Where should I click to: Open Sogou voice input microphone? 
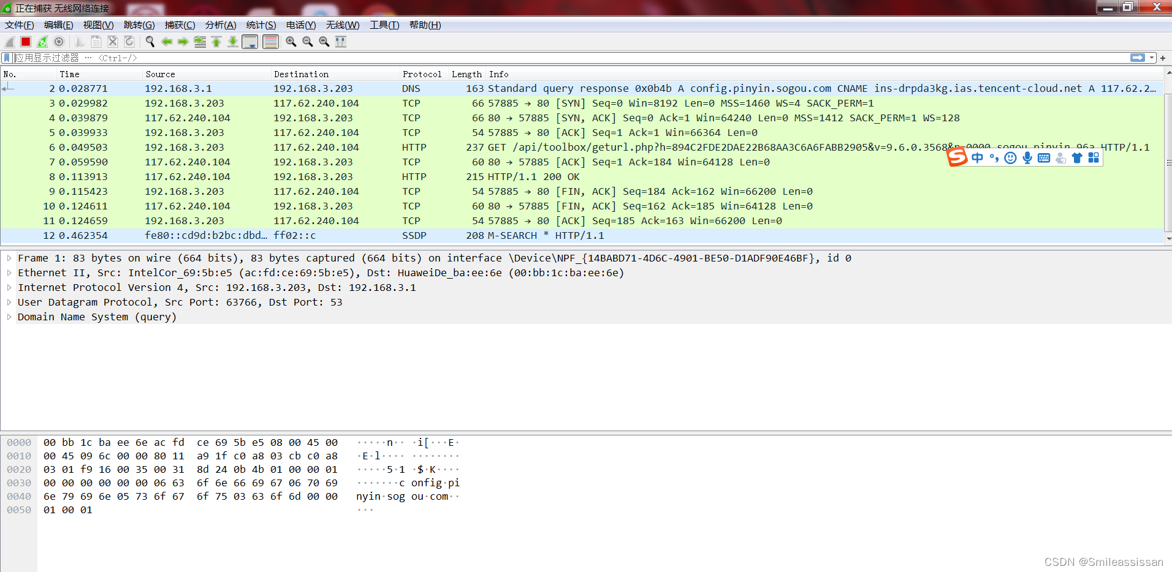pyautogui.click(x=1027, y=157)
